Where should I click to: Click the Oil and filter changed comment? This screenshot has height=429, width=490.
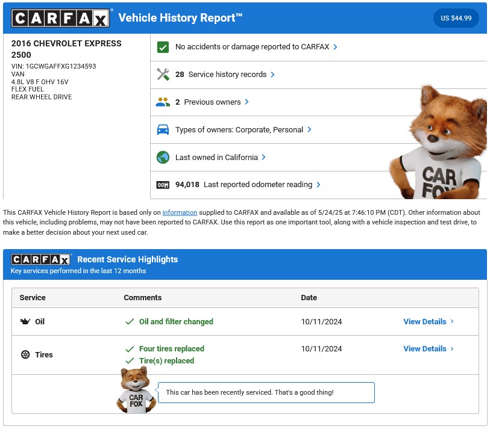[176, 322]
